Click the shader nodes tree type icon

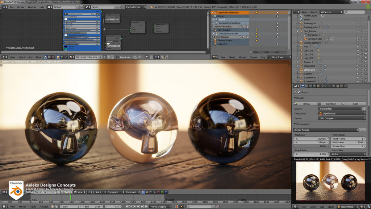[45, 57]
